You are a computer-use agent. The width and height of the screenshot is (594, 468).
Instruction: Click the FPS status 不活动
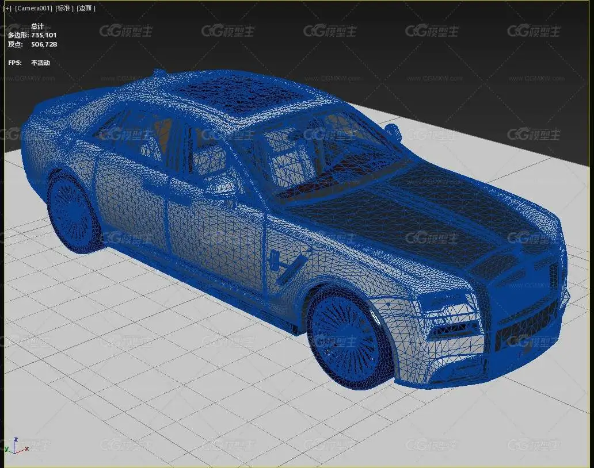(40, 63)
